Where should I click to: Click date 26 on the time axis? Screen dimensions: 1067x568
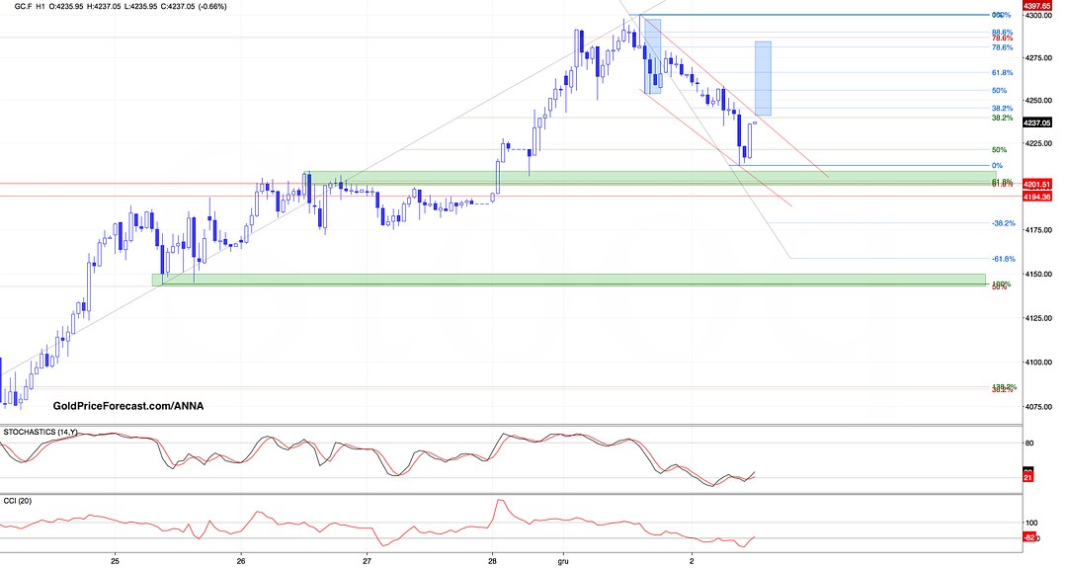click(241, 560)
